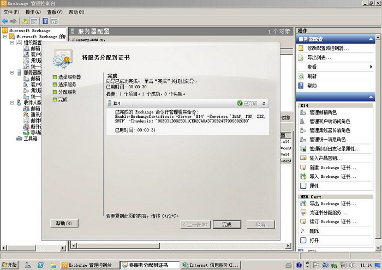This screenshot has width=382, height=270.
Task: Expand the 查看 (View) submenu in actions
Action: [371, 67]
